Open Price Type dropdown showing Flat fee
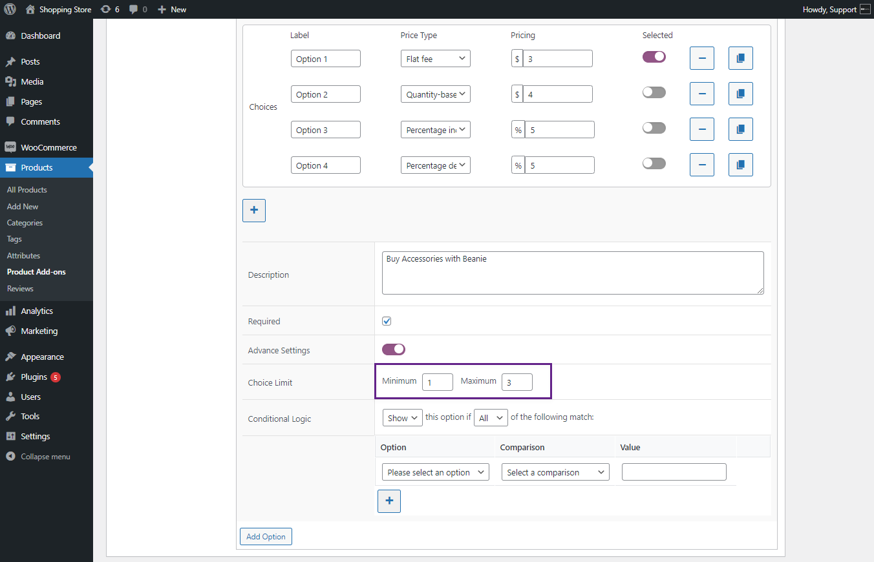This screenshot has width=874, height=562. 436,59
